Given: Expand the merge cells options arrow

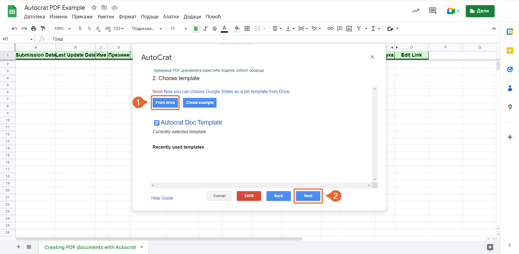Looking at the screenshot, I should point(265,29).
